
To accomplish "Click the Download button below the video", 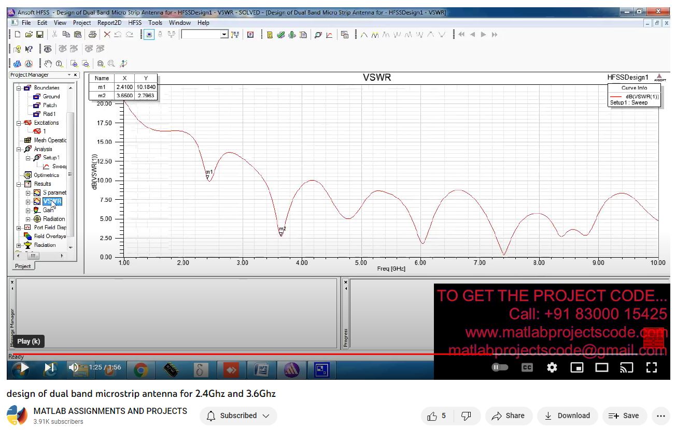I will [567, 416].
